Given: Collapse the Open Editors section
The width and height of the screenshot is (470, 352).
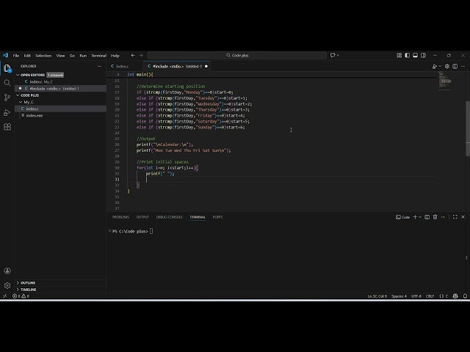Looking at the screenshot, I should click(18, 75).
